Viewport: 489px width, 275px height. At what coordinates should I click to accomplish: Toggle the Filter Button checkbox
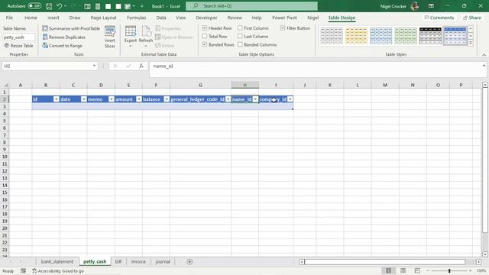tap(283, 28)
